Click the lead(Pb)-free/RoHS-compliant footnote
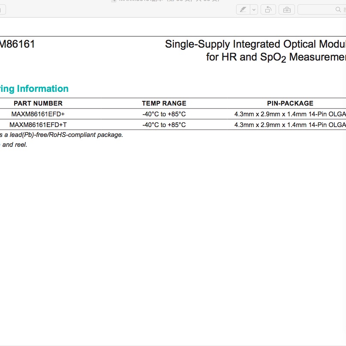The width and height of the screenshot is (346, 346). coord(61,135)
